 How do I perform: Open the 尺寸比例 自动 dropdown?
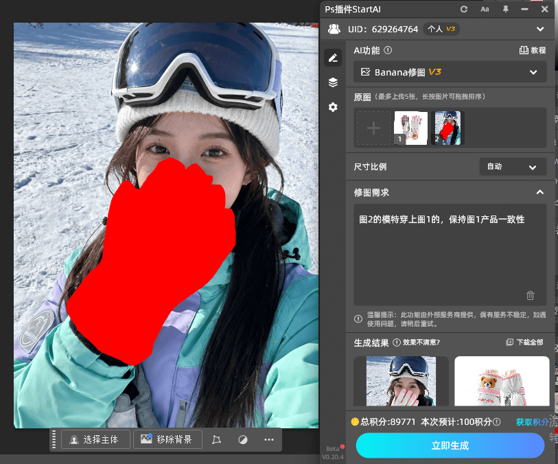(x=512, y=167)
